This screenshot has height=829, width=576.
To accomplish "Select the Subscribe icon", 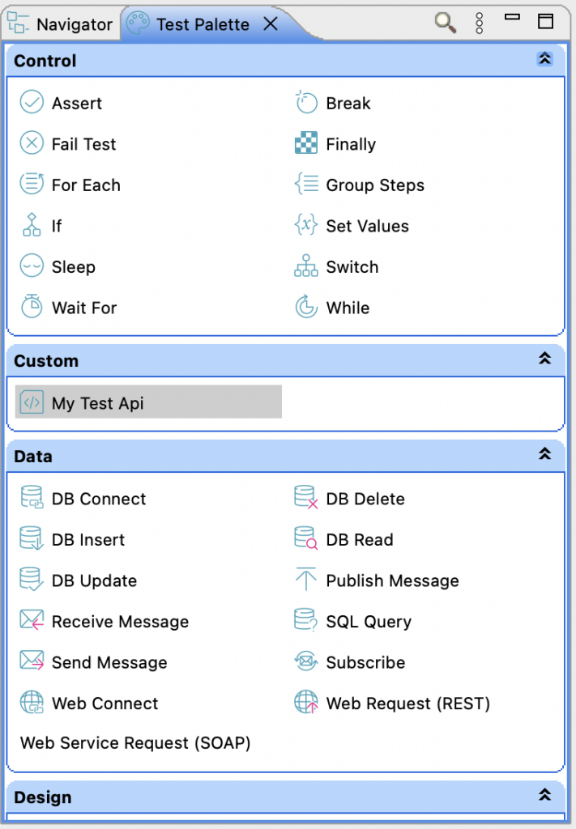I will pyautogui.click(x=305, y=661).
